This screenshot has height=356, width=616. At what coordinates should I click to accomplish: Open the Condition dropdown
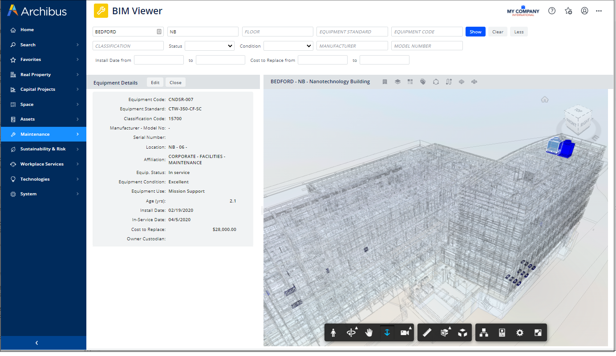coord(288,46)
